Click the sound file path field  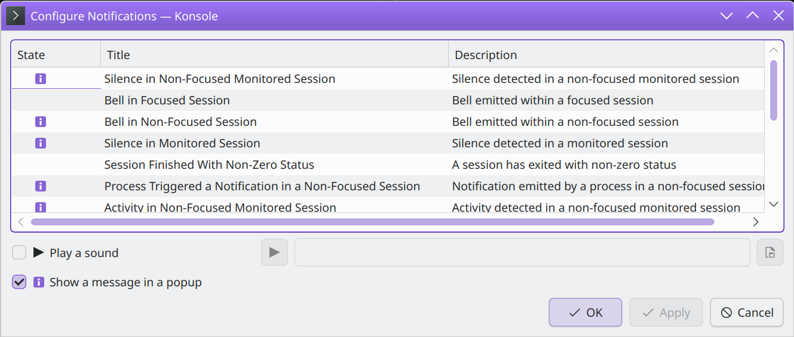tap(522, 252)
